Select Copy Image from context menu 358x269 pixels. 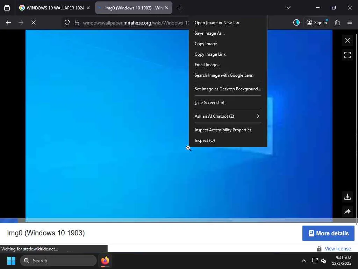tap(228, 44)
